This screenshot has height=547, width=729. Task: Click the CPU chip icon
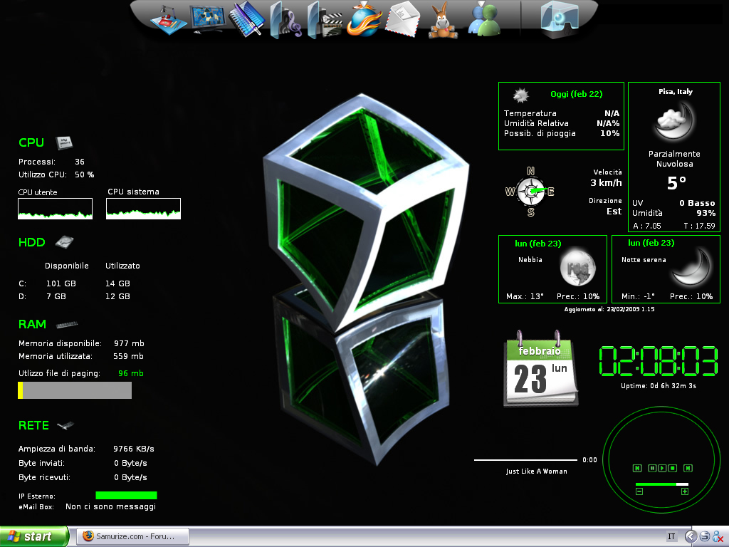[64, 142]
